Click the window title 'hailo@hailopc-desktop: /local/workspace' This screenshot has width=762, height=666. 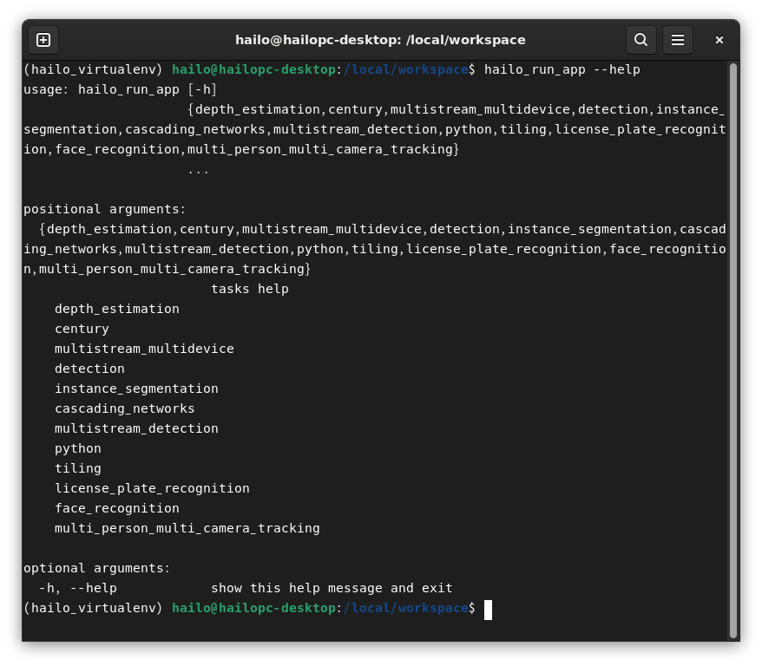(380, 40)
